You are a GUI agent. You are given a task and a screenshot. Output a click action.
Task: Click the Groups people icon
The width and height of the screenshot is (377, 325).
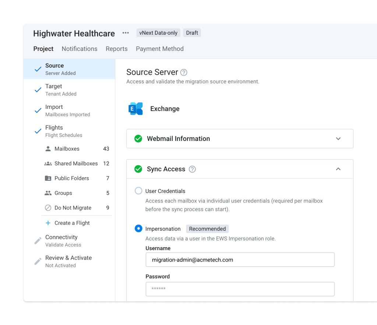(x=48, y=193)
